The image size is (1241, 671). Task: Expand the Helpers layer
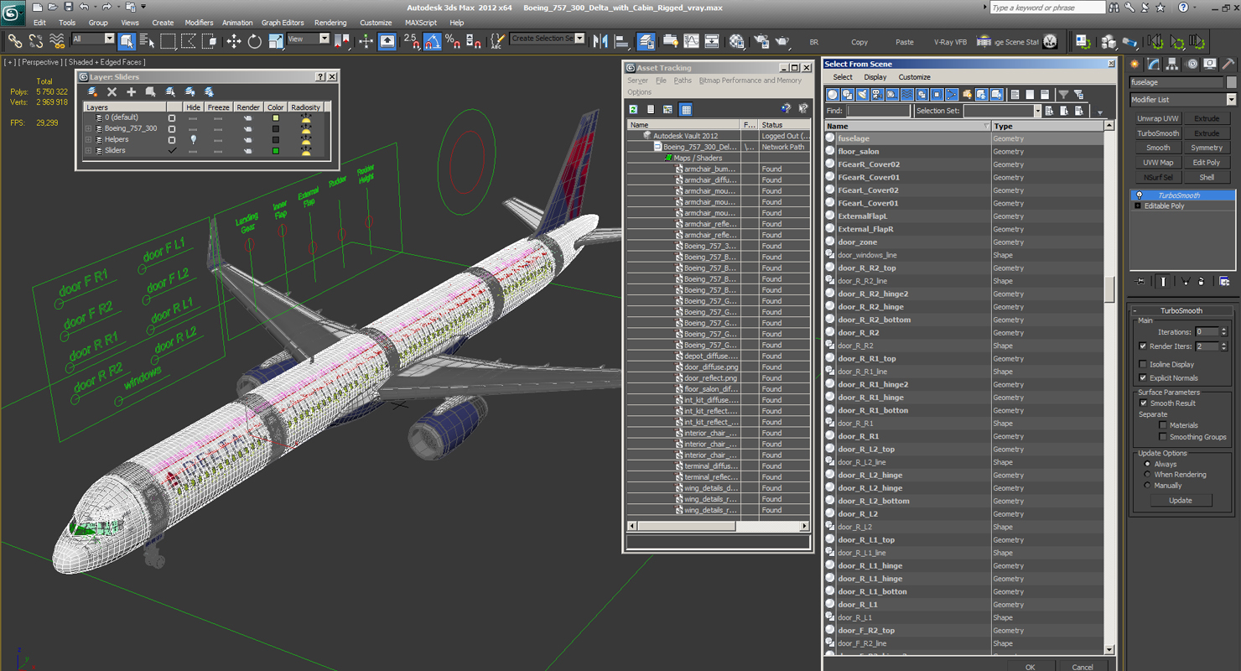88,139
